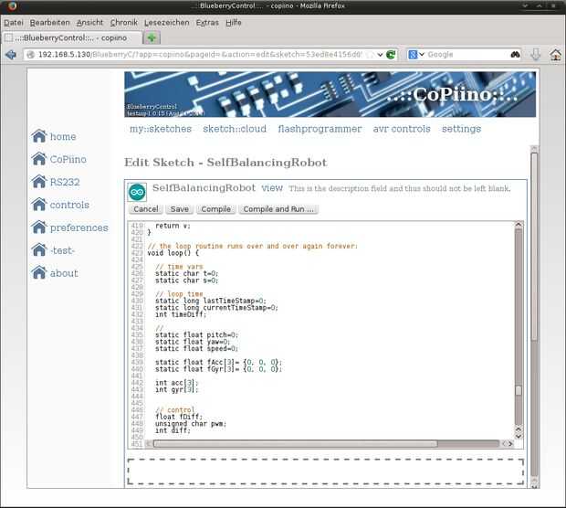Expand the URL history dropdown arrow
This screenshot has width=566, height=508.
coord(380,55)
